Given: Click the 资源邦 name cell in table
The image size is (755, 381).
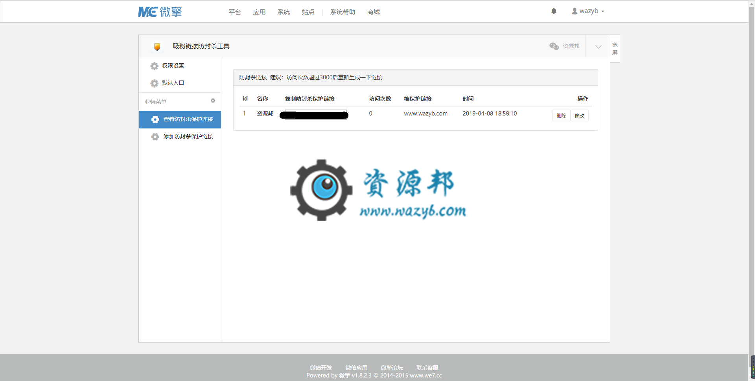Looking at the screenshot, I should tap(265, 114).
